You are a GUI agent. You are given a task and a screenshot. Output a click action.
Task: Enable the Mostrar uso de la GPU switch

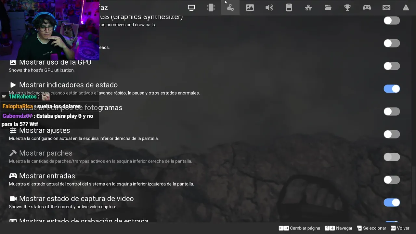[392, 66]
